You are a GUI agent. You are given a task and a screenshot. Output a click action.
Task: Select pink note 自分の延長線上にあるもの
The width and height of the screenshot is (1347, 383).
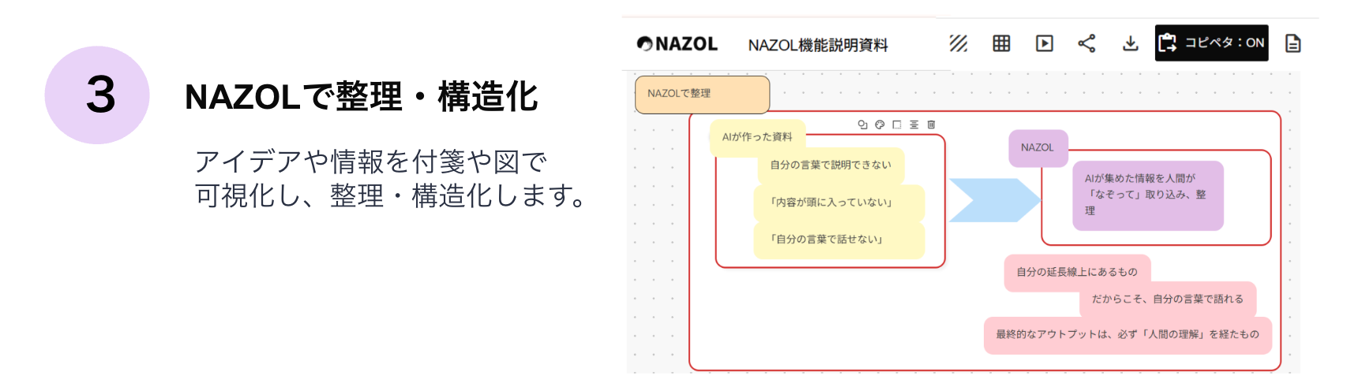point(1077,273)
